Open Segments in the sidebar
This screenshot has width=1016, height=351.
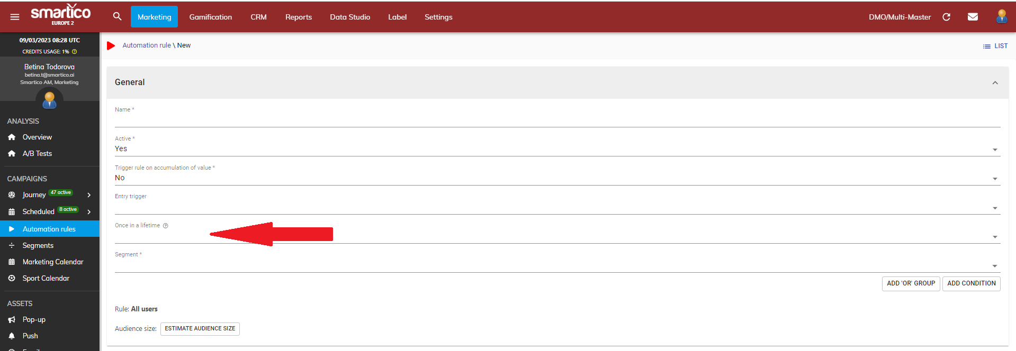coord(38,245)
